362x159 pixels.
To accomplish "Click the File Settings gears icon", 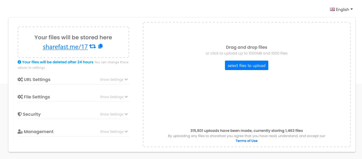I will 20,97.
